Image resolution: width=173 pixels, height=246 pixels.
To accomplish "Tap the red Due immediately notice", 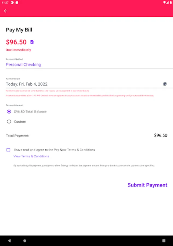I will 18,50.
